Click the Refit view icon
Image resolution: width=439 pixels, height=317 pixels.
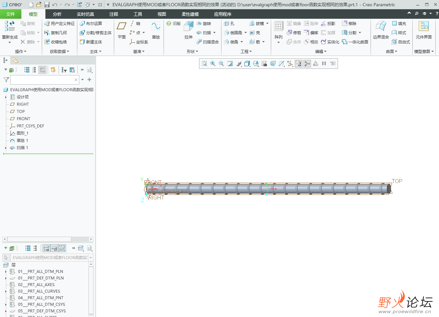204,64
